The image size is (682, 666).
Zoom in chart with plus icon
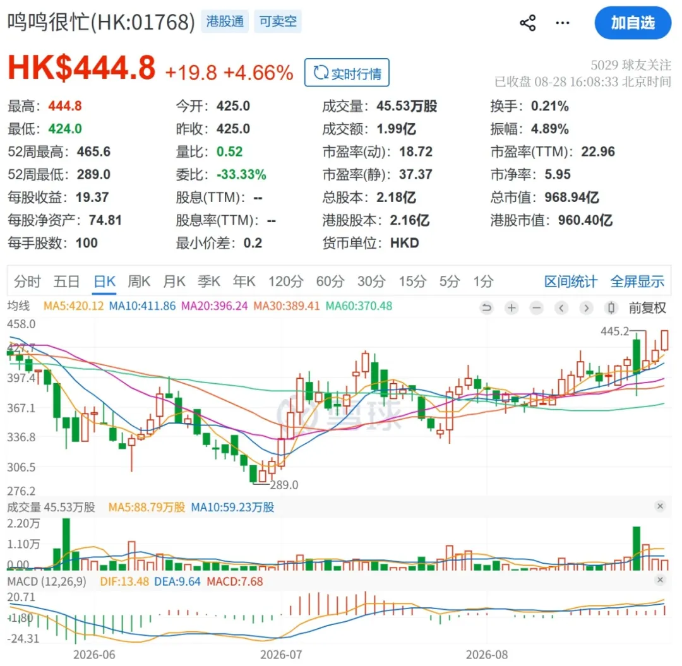coord(512,308)
